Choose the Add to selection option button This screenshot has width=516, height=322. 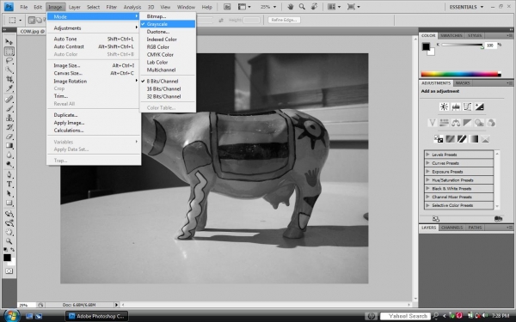pos(39,20)
